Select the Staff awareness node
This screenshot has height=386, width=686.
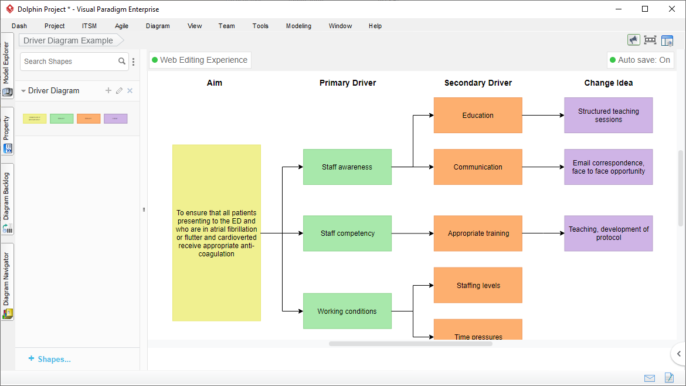pos(347,167)
